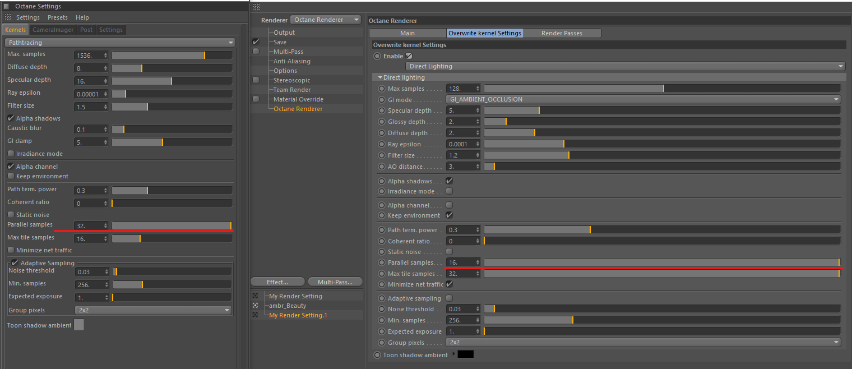Toggle the Save checkbox in render settings list
The width and height of the screenshot is (852, 369).
[x=256, y=42]
